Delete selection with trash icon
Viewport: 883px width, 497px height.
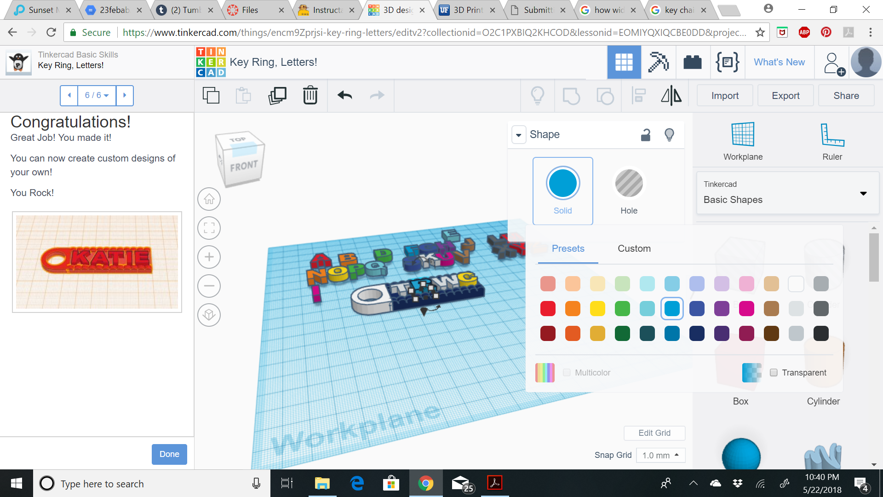310,96
